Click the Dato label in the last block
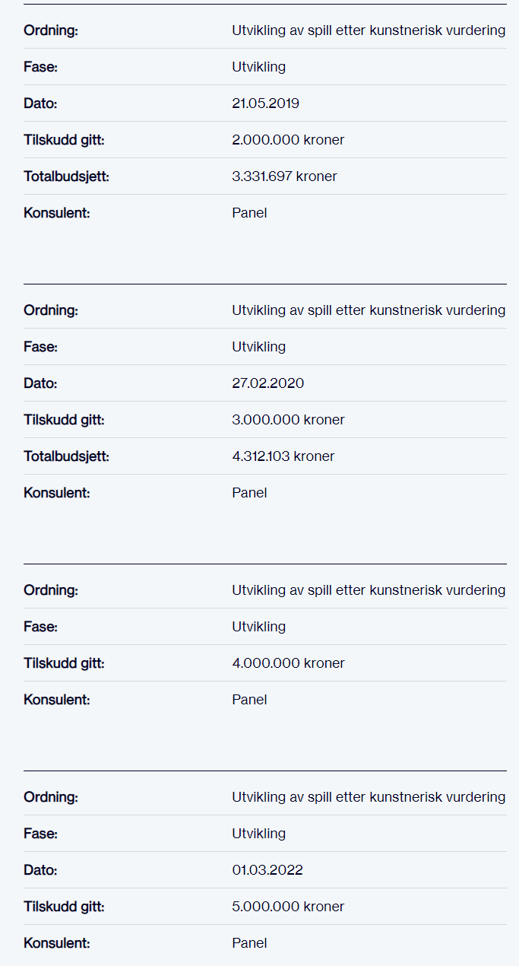This screenshot has width=519, height=966. [40, 870]
